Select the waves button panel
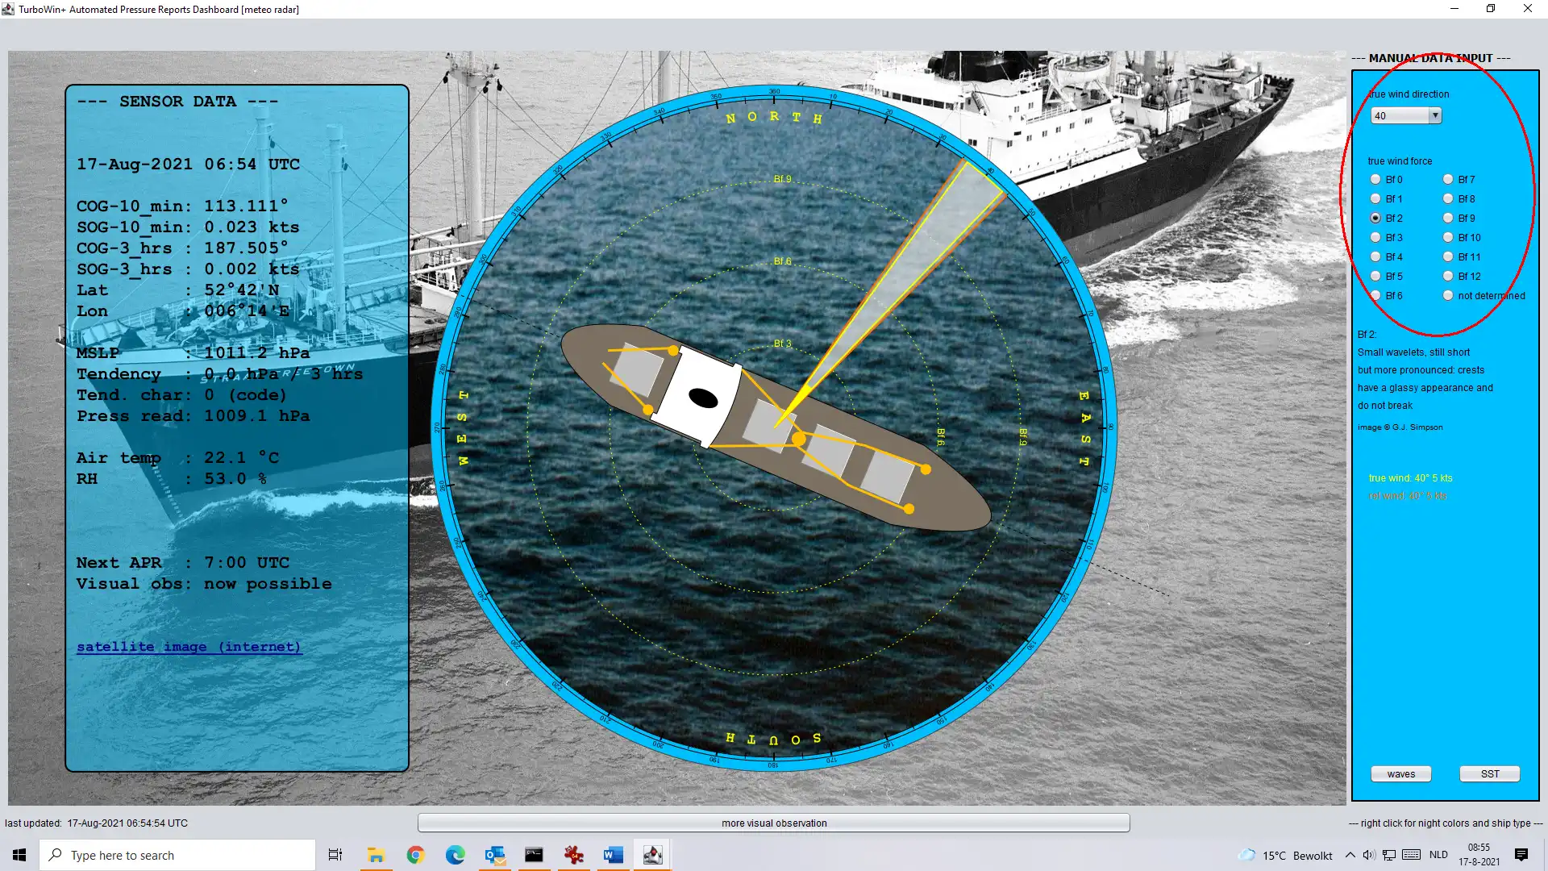The width and height of the screenshot is (1548, 871). click(1400, 773)
